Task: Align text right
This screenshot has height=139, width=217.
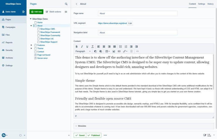Action: coord(109,47)
